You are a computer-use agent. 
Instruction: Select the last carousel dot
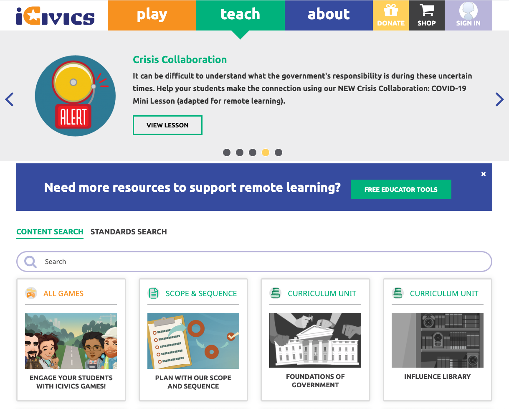click(279, 152)
